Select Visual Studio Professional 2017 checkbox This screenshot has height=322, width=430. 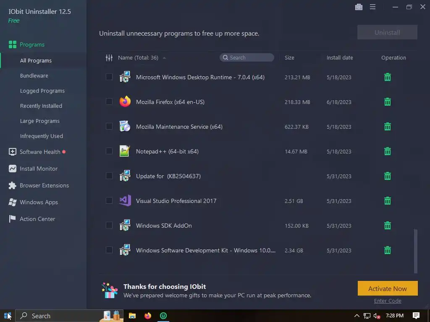(109, 200)
